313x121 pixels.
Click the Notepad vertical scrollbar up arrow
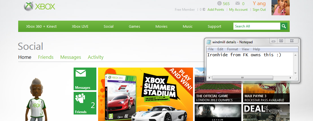(x=295, y=55)
